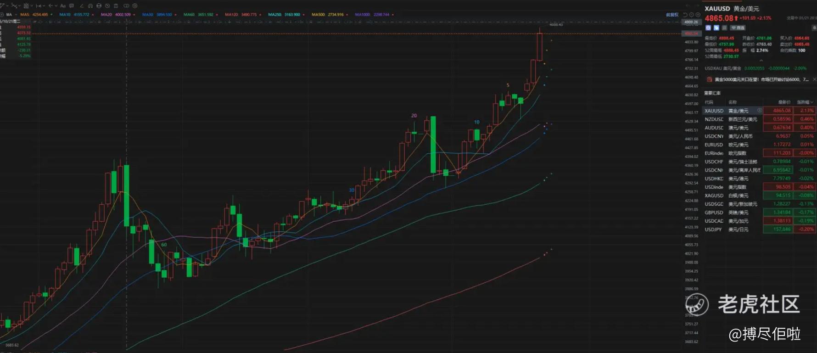
Task: Select the USDHKD 美元/港元 row
Action: [x=759, y=179]
